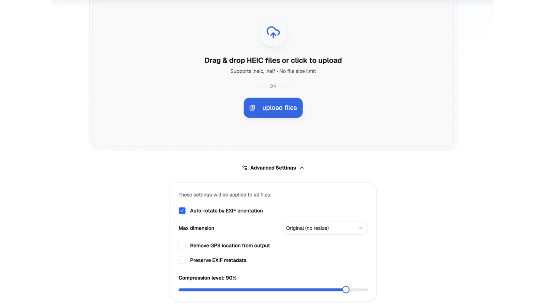Toggle the Advanced Settings label
This screenshot has height=306, width=545.
coord(273,168)
